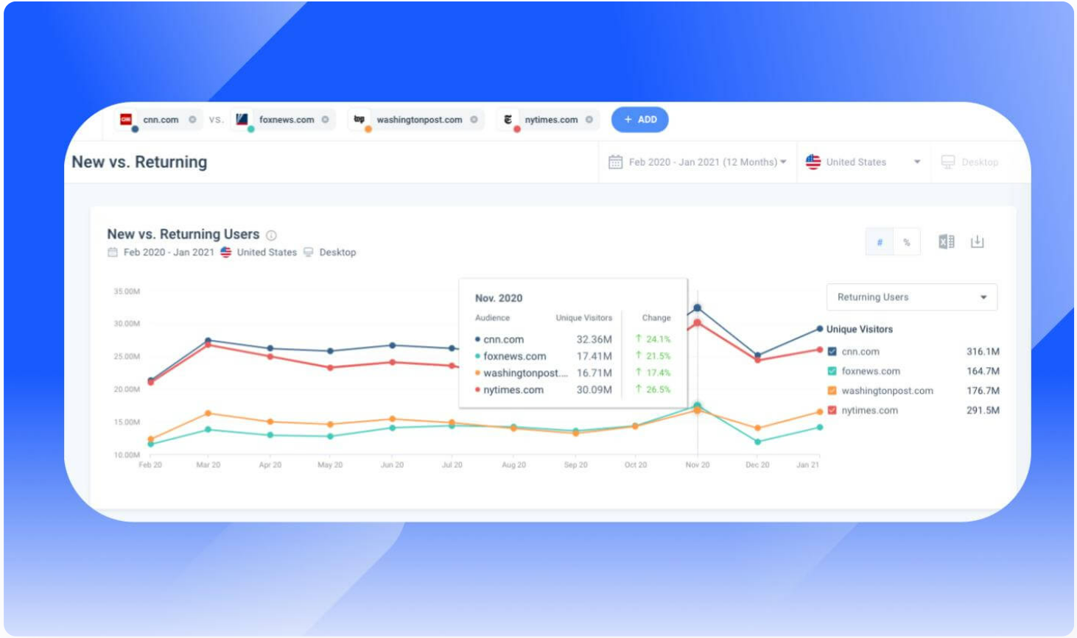Click foxnews.com chip label in compare bar

pyautogui.click(x=287, y=119)
